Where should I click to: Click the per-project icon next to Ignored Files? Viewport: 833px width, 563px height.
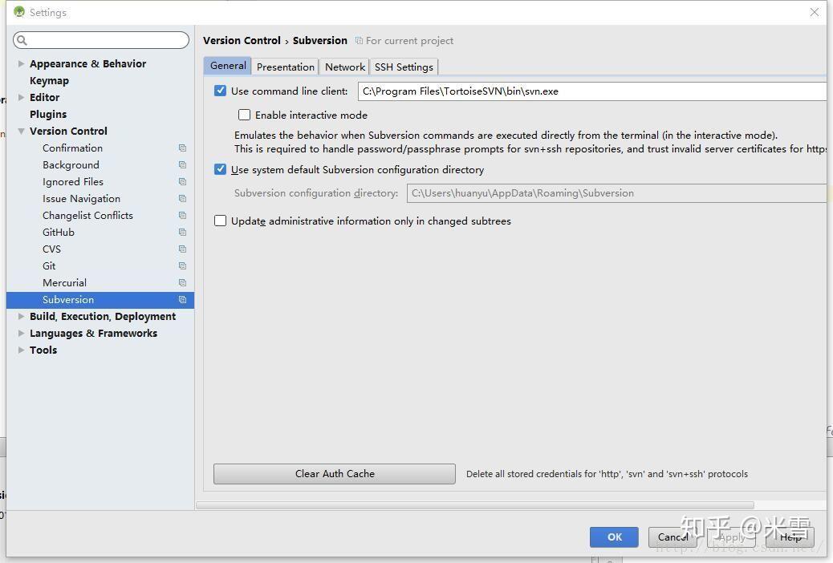pyautogui.click(x=182, y=181)
